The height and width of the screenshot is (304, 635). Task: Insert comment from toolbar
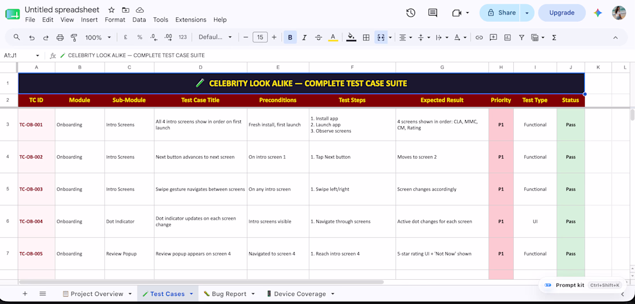[x=493, y=37]
